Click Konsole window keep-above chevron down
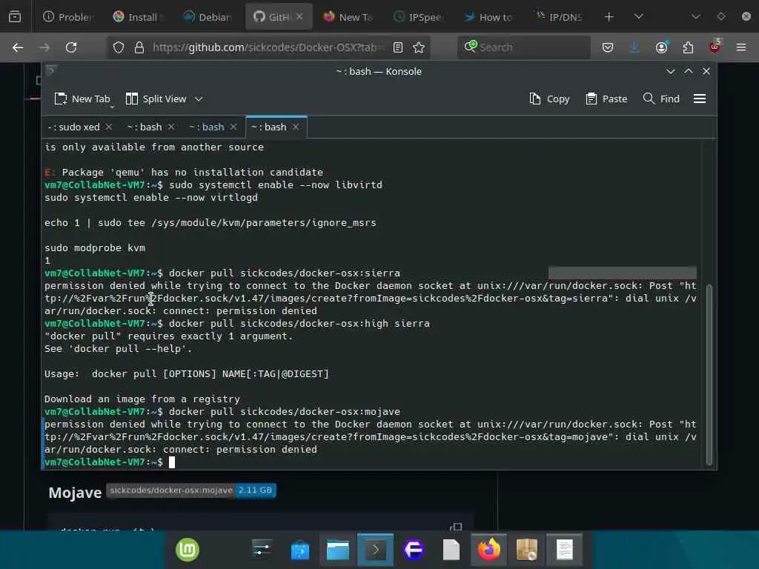 (670, 72)
